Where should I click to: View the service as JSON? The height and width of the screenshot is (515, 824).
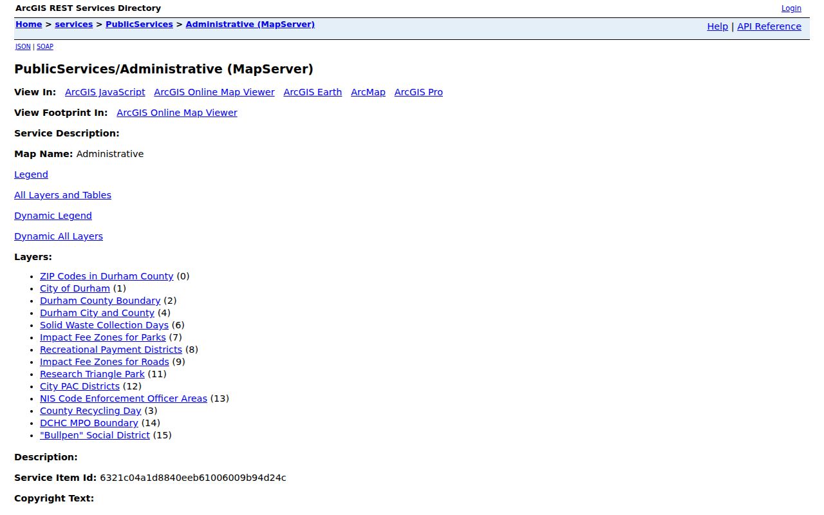click(x=23, y=46)
